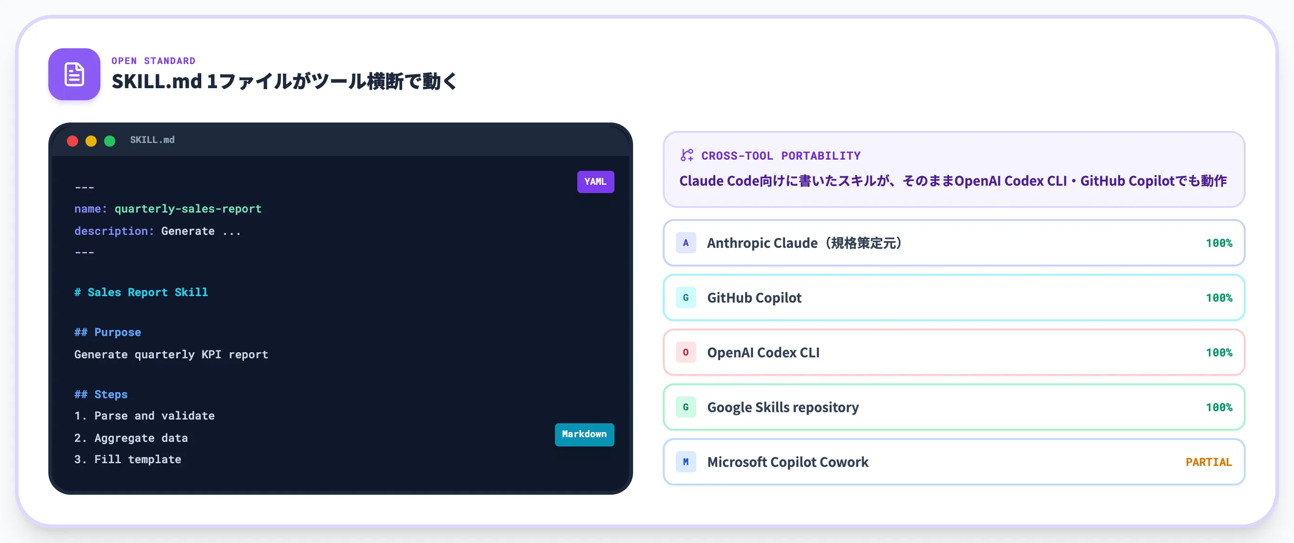Click step '2. Aggregate data'
Image resolution: width=1294 pixels, height=543 pixels.
[x=131, y=438]
